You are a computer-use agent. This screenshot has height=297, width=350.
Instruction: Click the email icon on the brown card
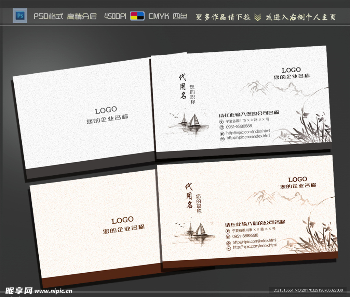[229, 248]
